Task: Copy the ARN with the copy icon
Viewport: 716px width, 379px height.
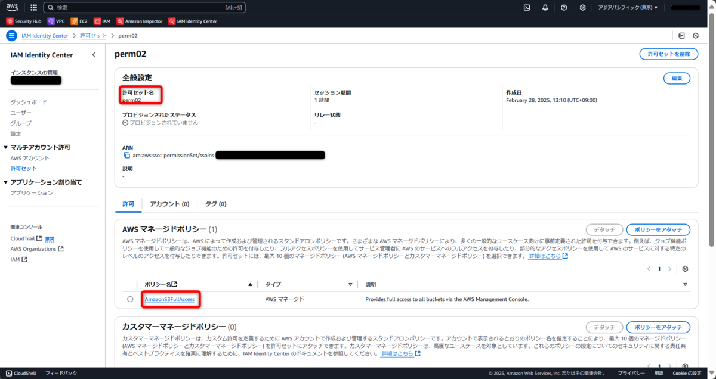Action: (x=126, y=155)
